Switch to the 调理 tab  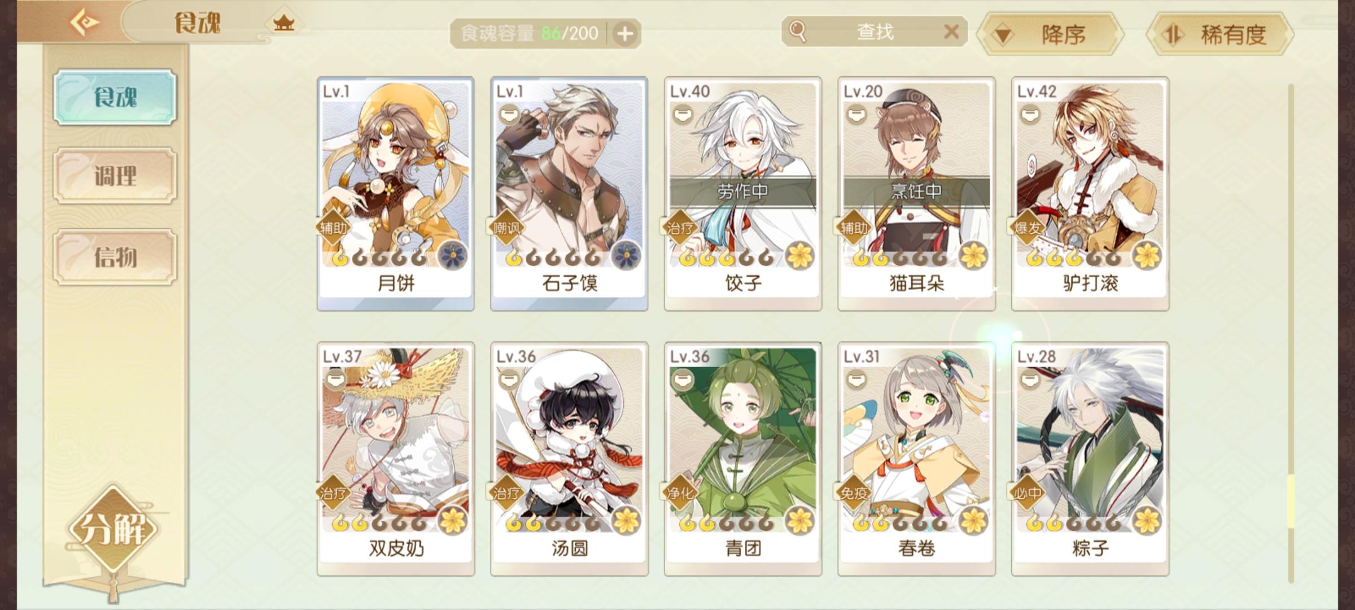(x=115, y=176)
